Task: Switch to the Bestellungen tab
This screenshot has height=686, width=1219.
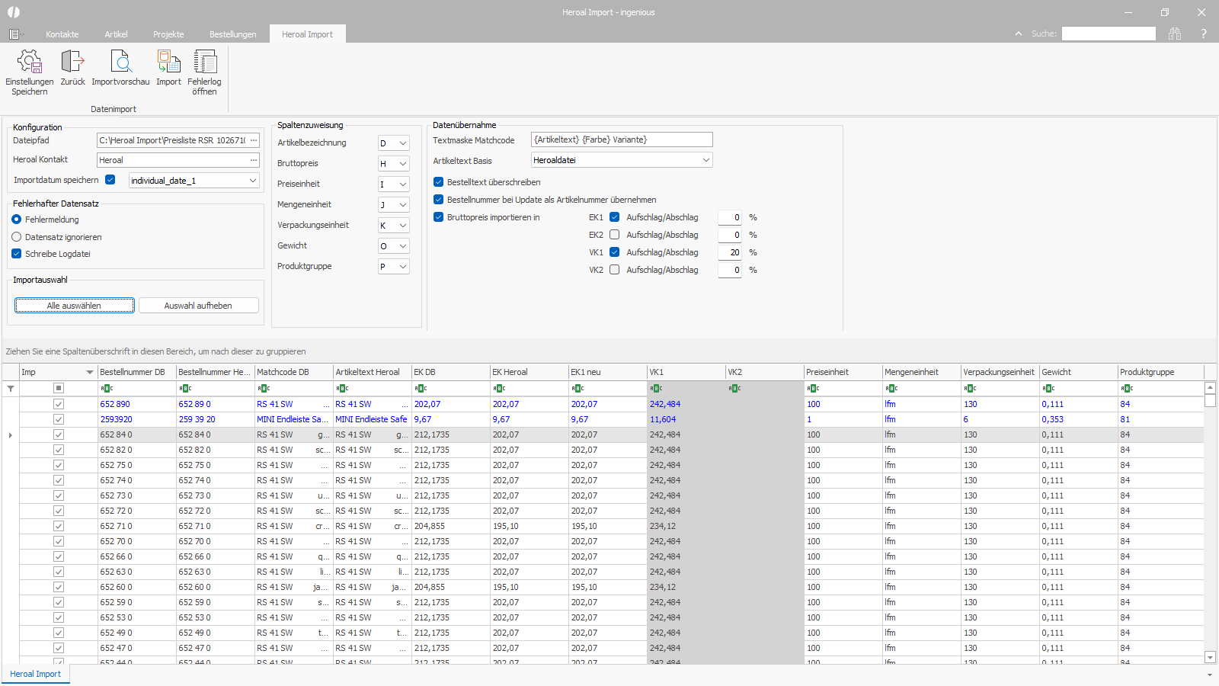Action: (x=232, y=34)
